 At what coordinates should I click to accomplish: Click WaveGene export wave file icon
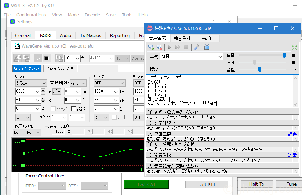[x=59, y=58]
